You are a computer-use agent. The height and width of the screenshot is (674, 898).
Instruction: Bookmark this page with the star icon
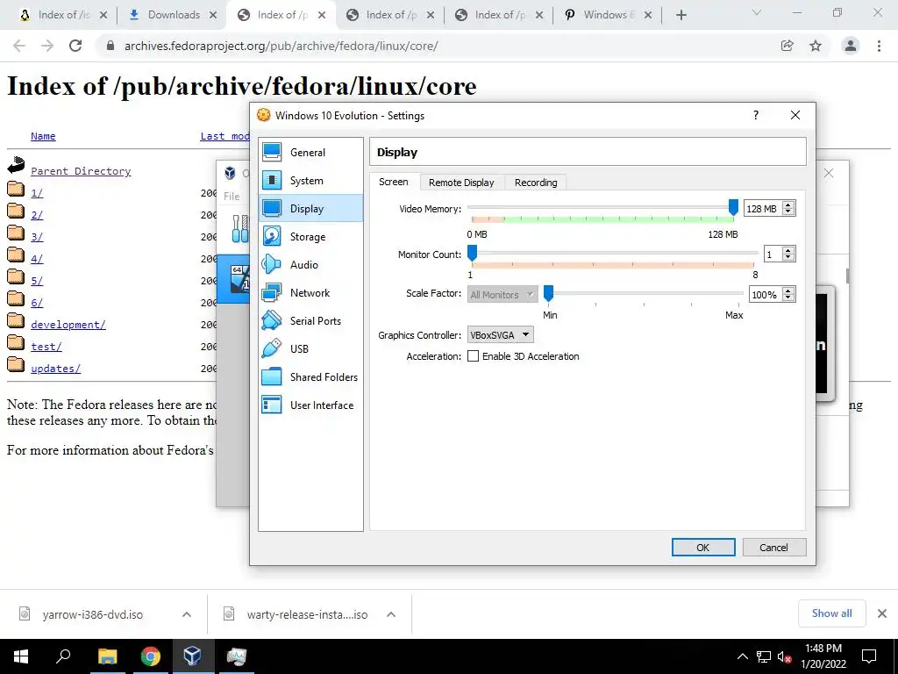[816, 46]
